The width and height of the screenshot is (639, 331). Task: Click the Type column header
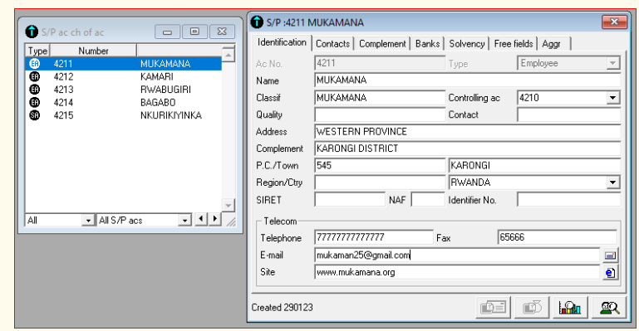point(37,51)
